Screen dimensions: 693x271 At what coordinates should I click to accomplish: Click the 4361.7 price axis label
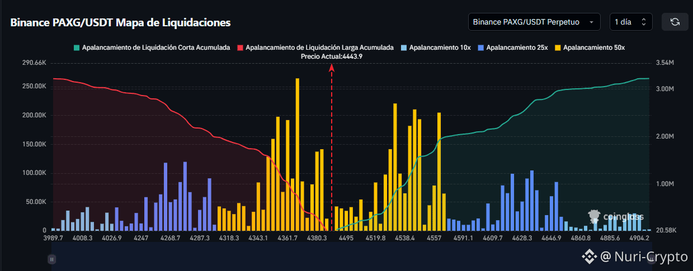coord(287,238)
